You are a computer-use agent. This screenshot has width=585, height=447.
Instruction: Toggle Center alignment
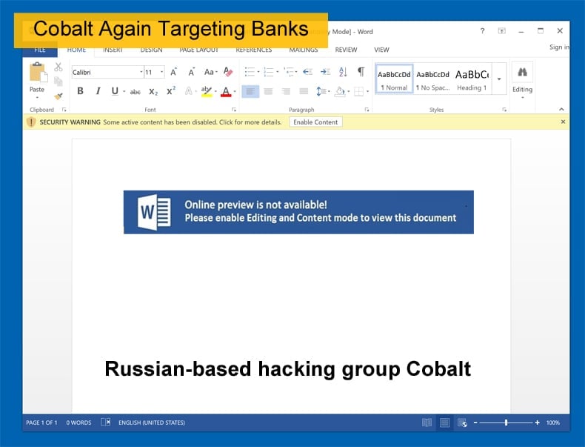268,91
